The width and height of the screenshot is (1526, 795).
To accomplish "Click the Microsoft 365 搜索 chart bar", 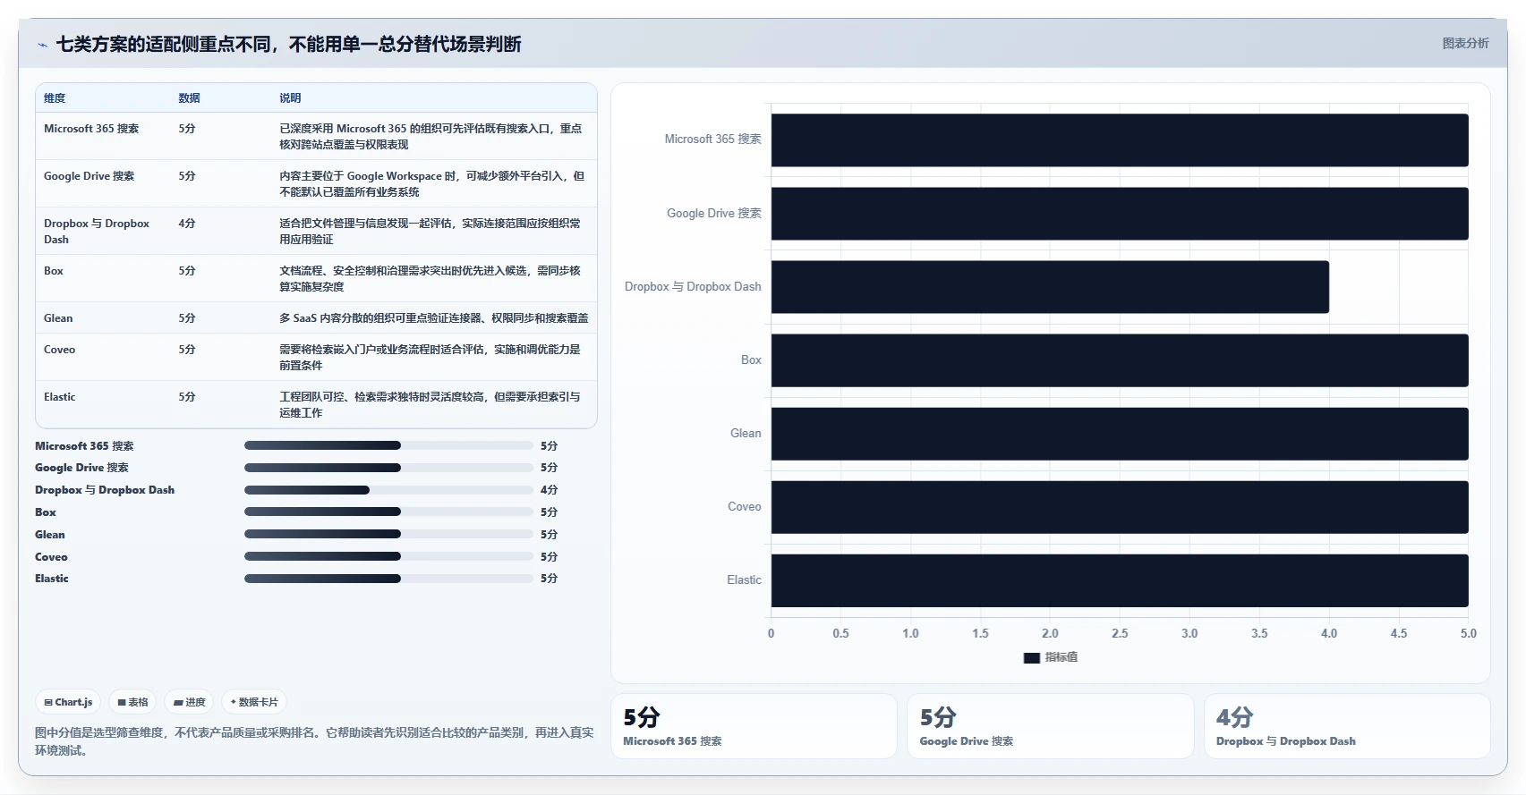I will [x=1120, y=140].
